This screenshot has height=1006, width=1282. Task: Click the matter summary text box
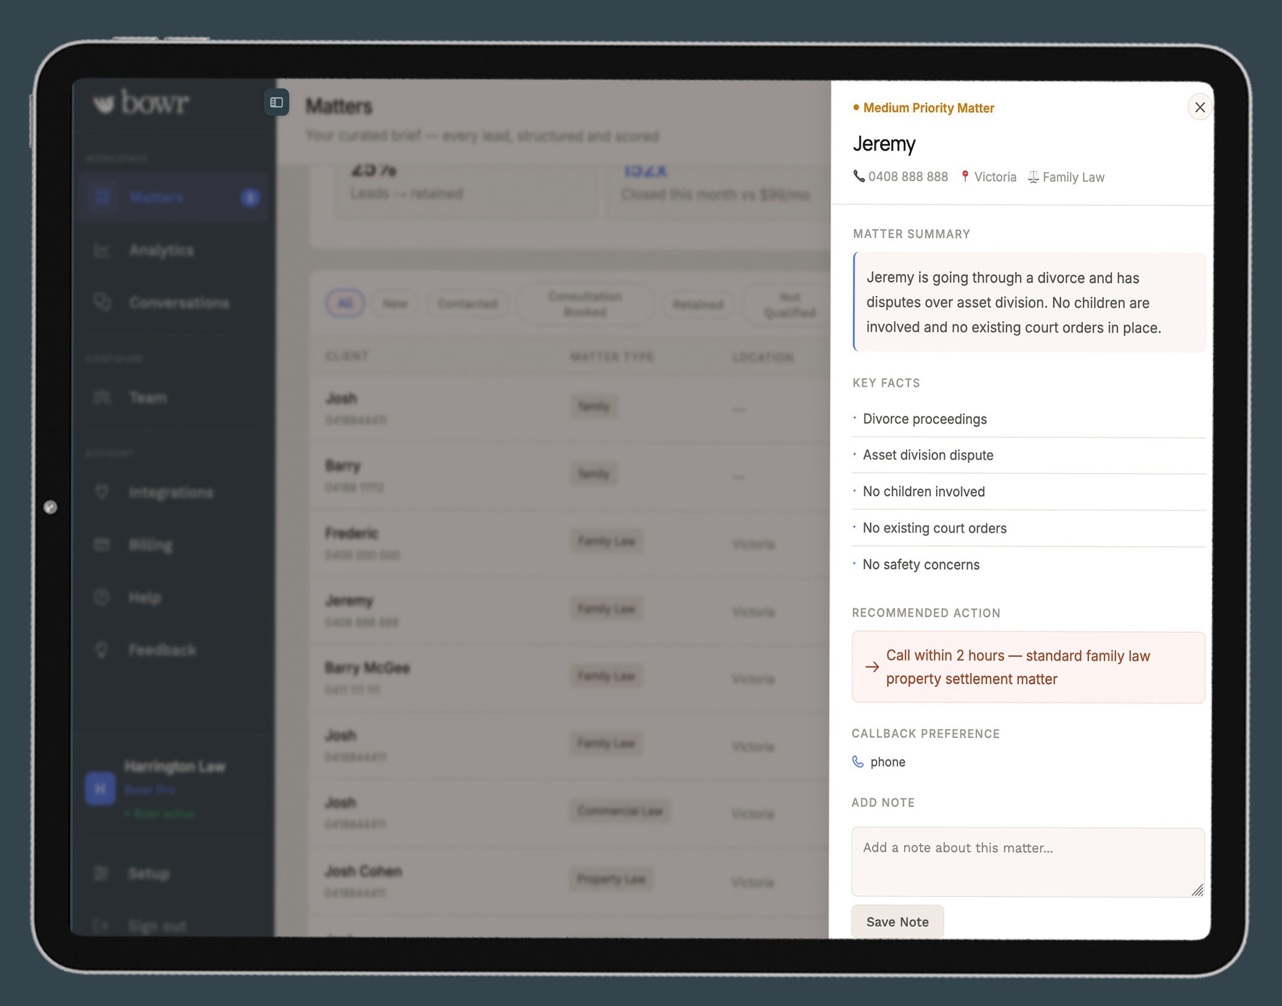[x=1029, y=302]
